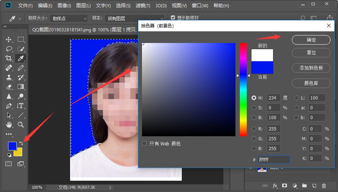
Task: Open the share icon at top right
Action: coord(330,17)
